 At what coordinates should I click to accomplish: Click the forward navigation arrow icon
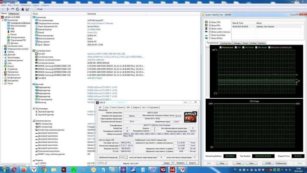8,9
